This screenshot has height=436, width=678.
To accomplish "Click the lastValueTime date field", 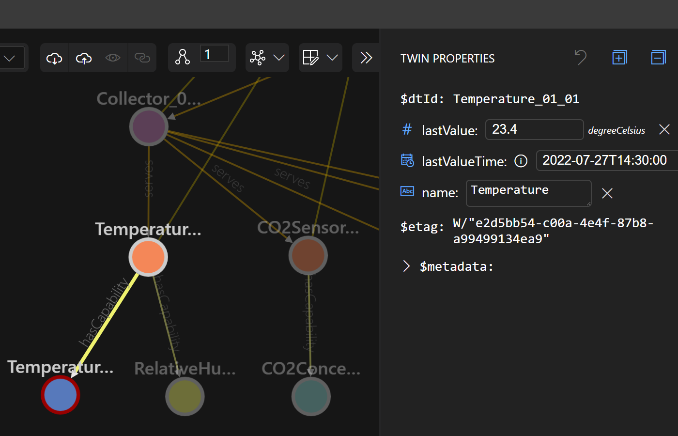I will [x=605, y=160].
